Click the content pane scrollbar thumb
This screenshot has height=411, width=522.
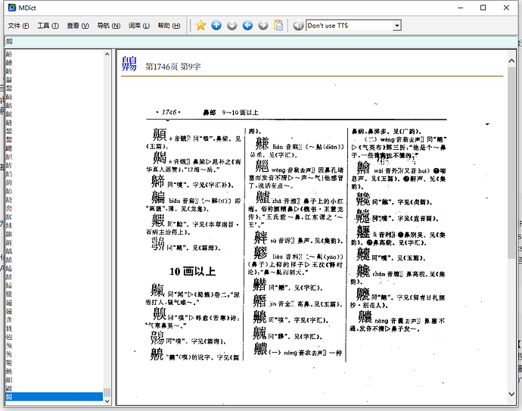coord(511,163)
